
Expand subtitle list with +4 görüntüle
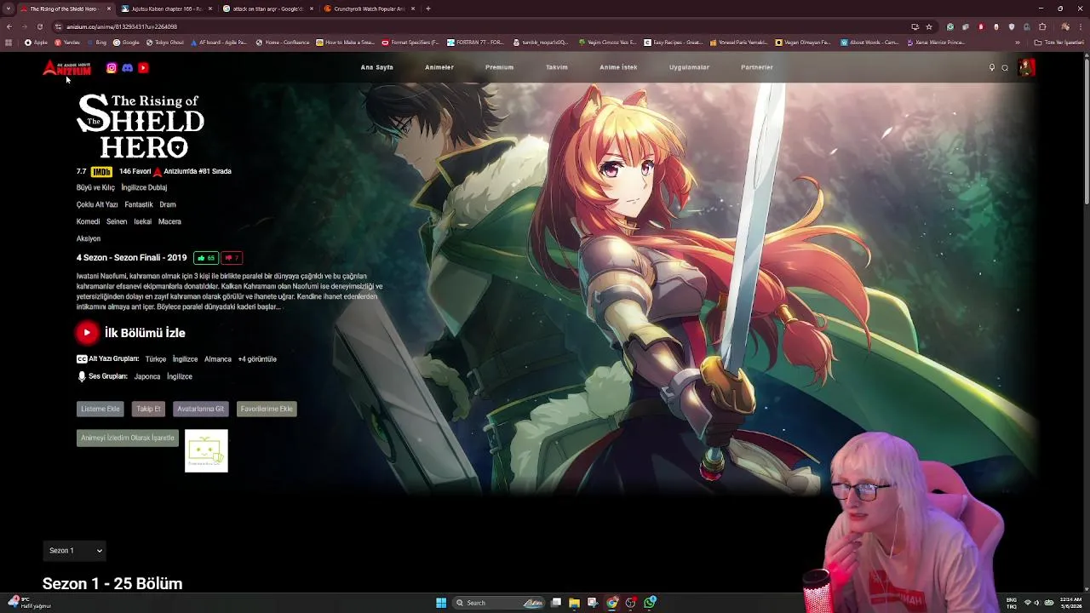(x=257, y=359)
